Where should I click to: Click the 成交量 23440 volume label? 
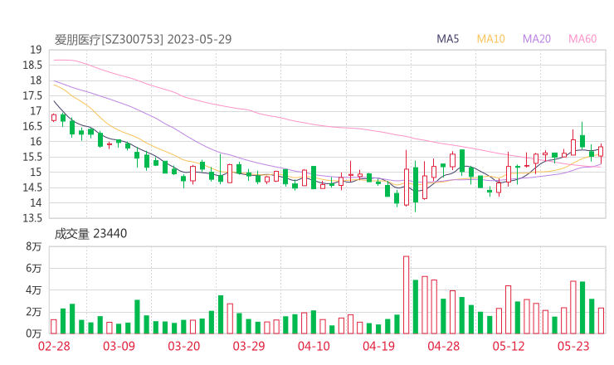pos(90,234)
